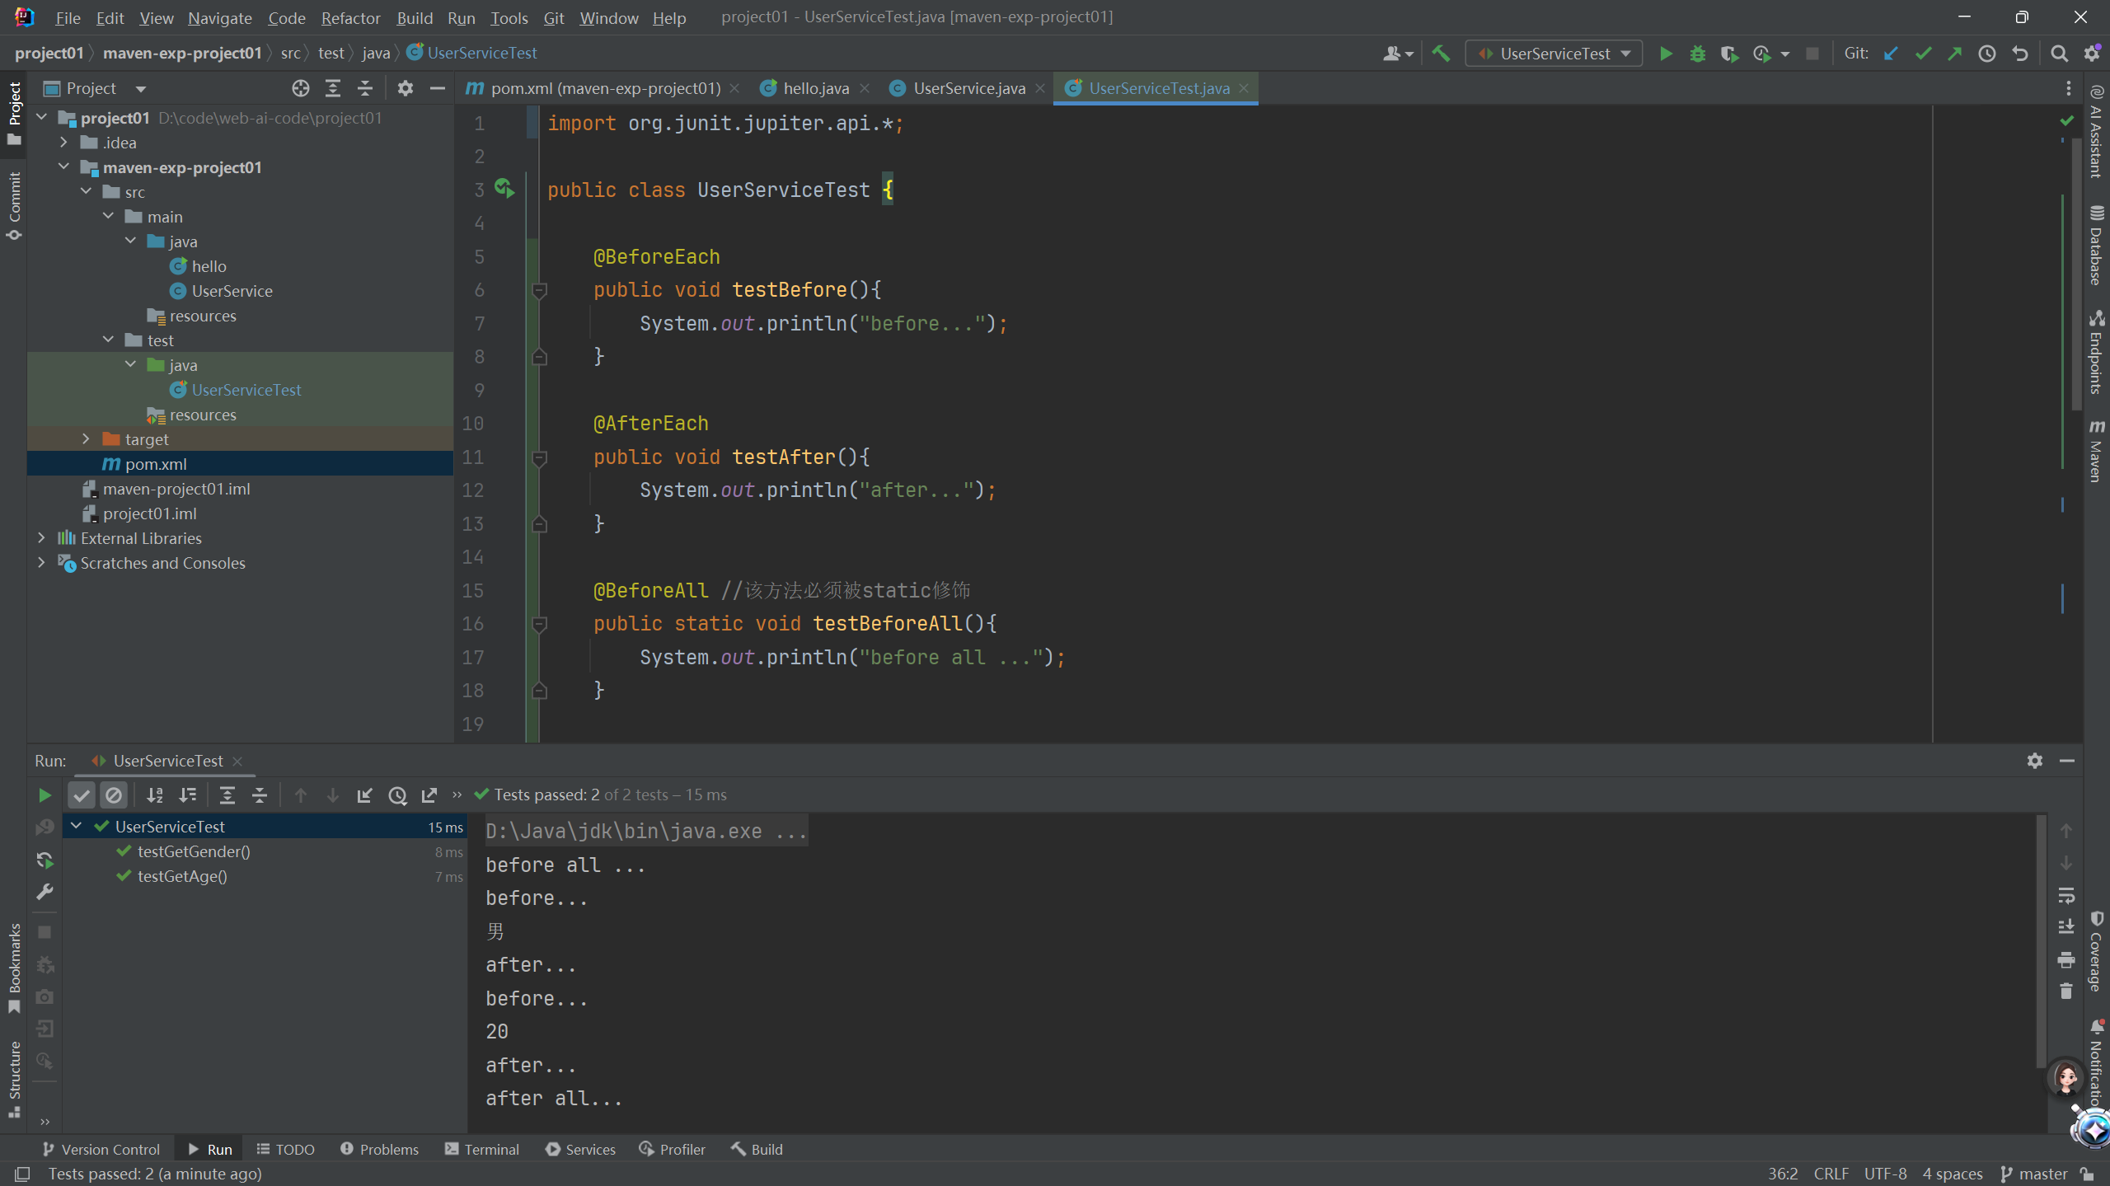Open the Terminal tool window button
The height and width of the screenshot is (1186, 2110).
[x=481, y=1149]
